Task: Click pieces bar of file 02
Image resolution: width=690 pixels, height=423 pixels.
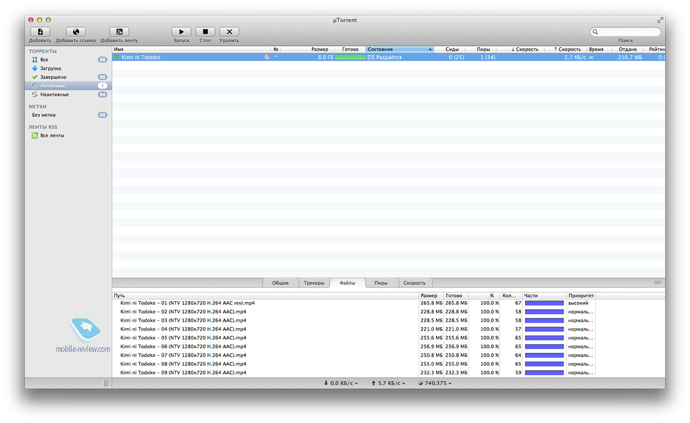Action: point(544,312)
